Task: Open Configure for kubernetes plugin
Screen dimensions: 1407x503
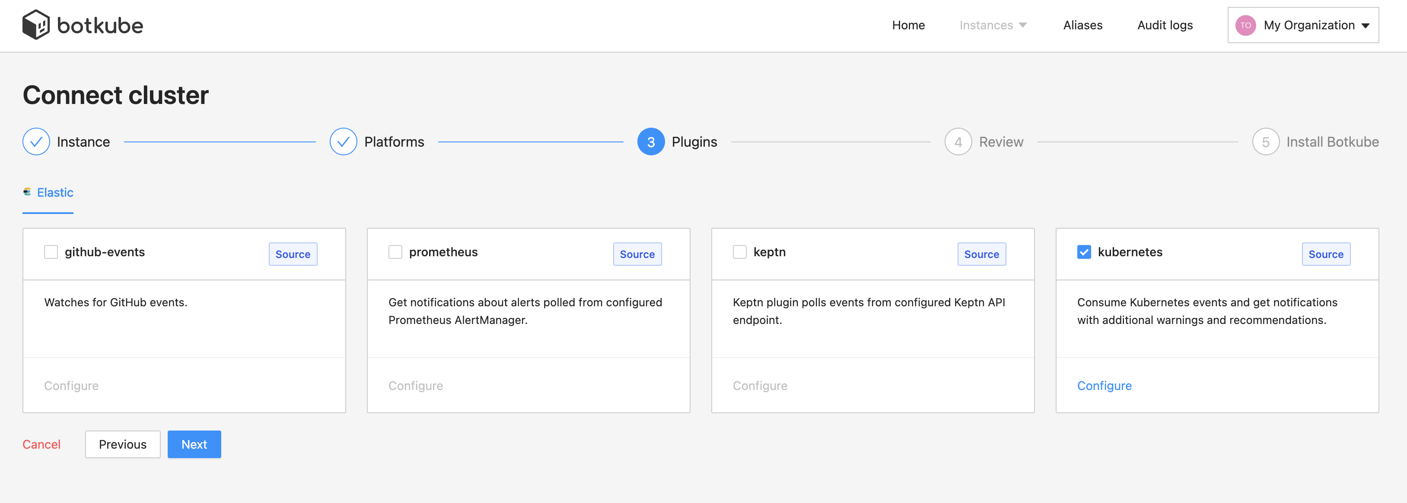Action: coord(1105,386)
